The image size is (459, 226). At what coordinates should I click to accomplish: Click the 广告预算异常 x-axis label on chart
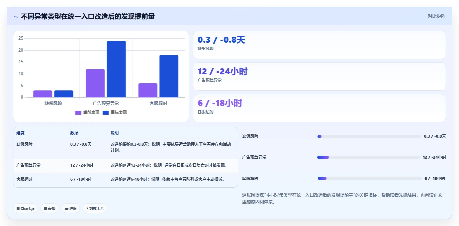coord(106,103)
